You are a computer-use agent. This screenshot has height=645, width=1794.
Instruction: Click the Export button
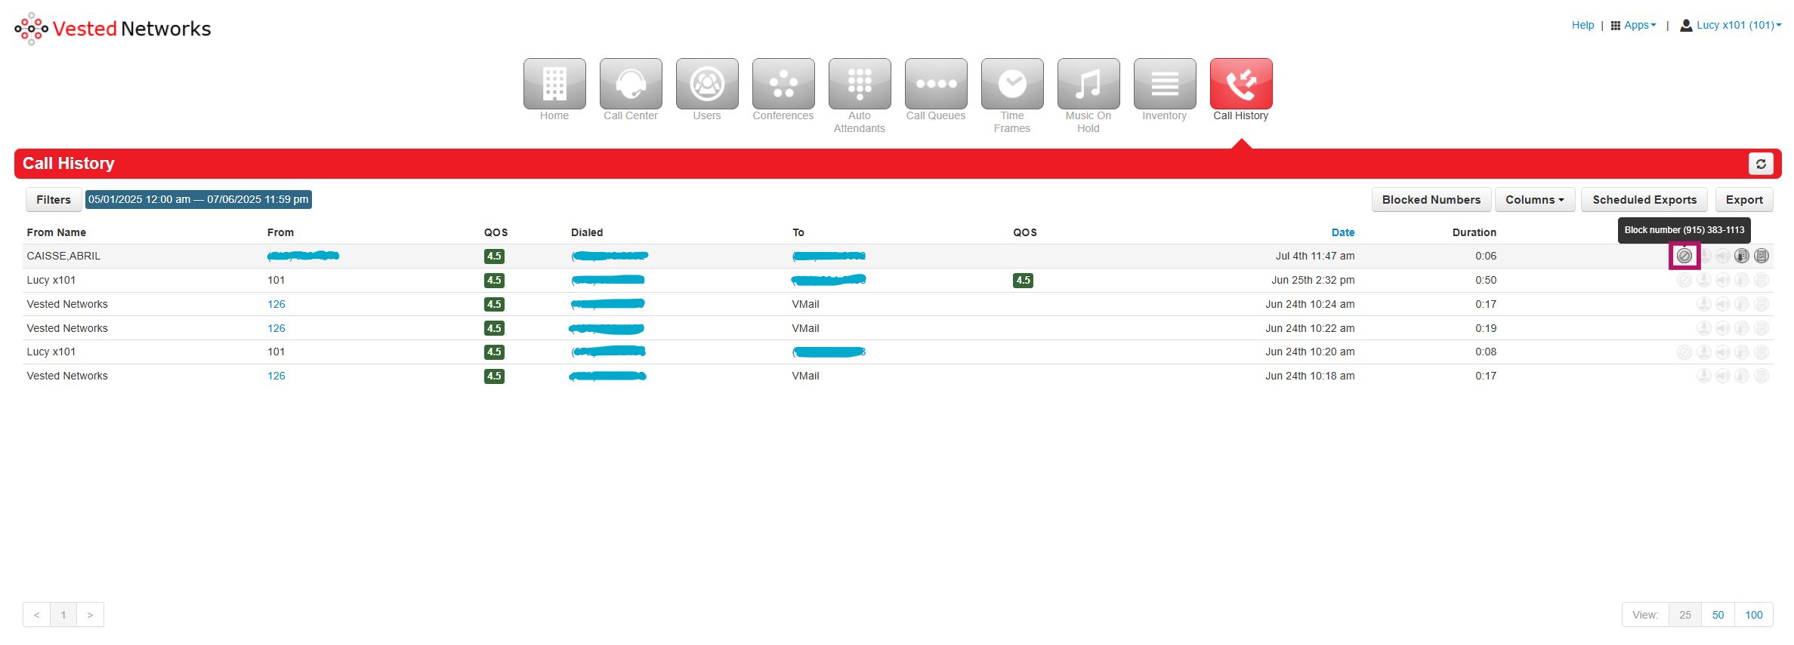coord(1743,200)
